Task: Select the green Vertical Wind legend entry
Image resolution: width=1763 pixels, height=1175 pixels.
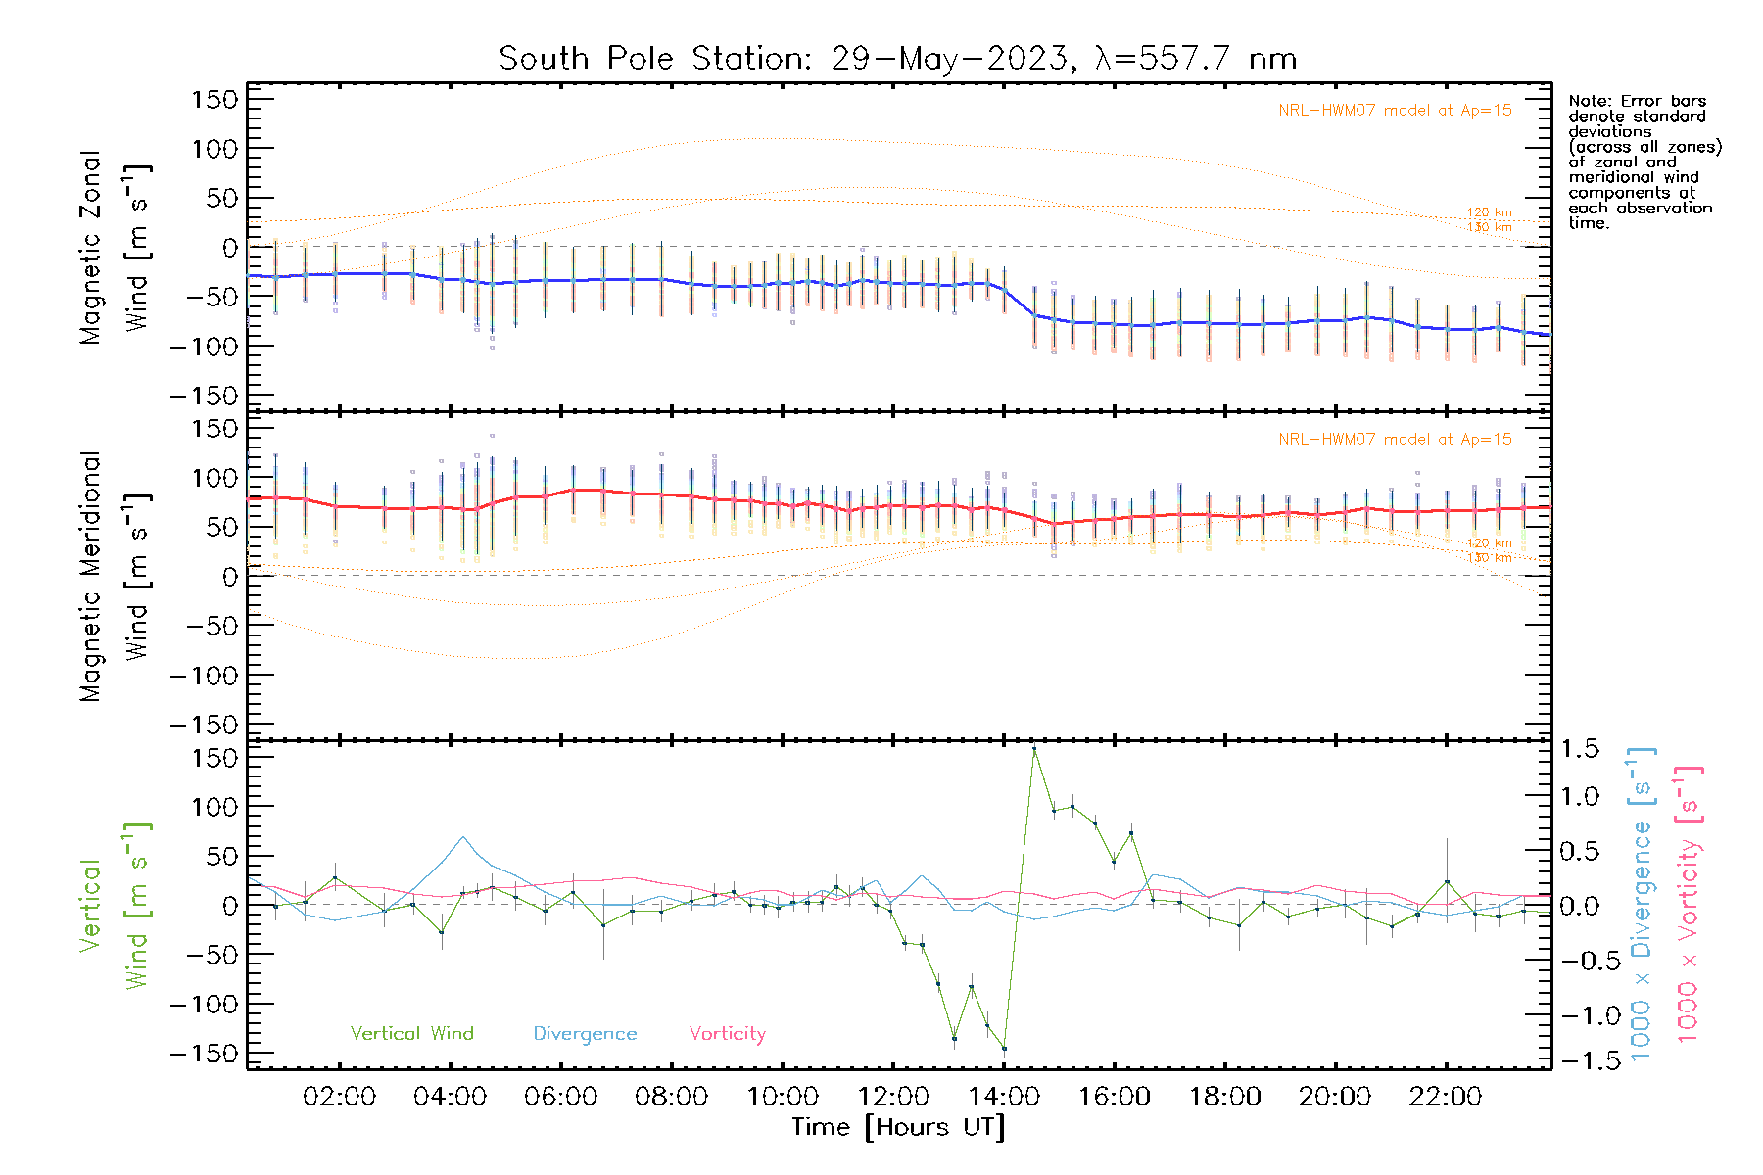Action: click(x=411, y=1033)
